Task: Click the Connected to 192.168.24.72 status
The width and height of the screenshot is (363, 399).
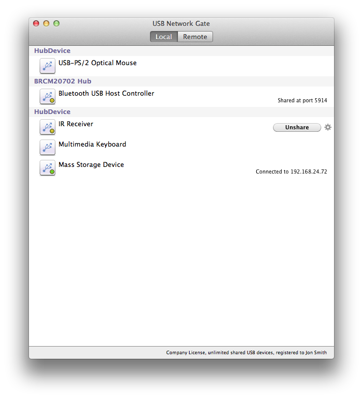Action: click(x=291, y=172)
